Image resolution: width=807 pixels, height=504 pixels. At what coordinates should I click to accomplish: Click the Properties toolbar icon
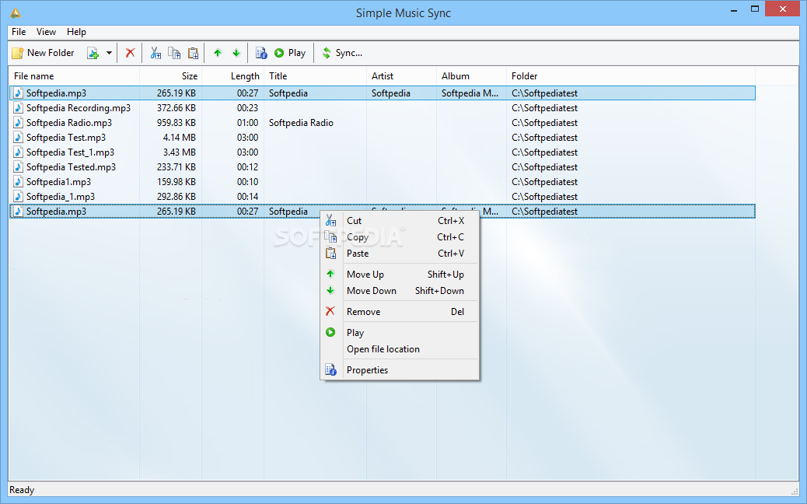click(261, 53)
